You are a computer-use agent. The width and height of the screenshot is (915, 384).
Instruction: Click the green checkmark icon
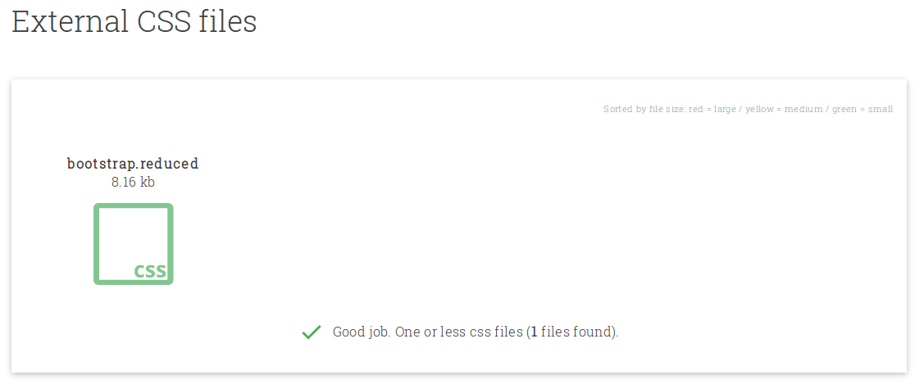point(312,332)
